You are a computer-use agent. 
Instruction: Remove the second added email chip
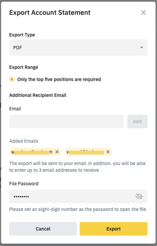point(108,152)
